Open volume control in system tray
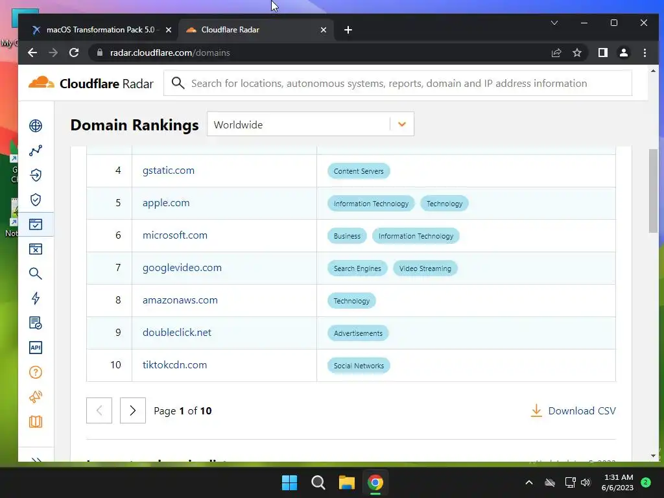Image resolution: width=664 pixels, height=498 pixels. (586, 482)
